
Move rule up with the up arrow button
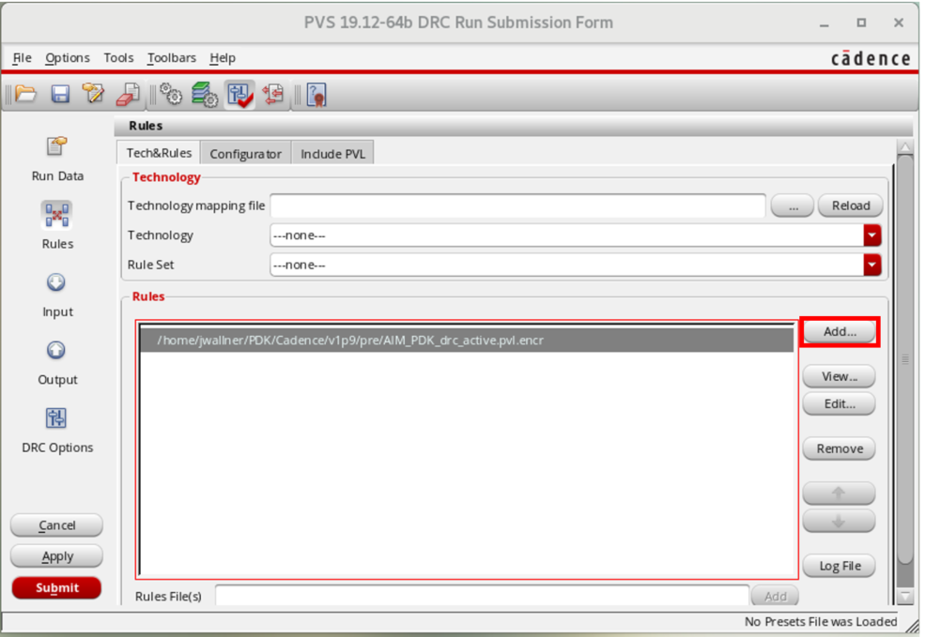[x=839, y=493]
